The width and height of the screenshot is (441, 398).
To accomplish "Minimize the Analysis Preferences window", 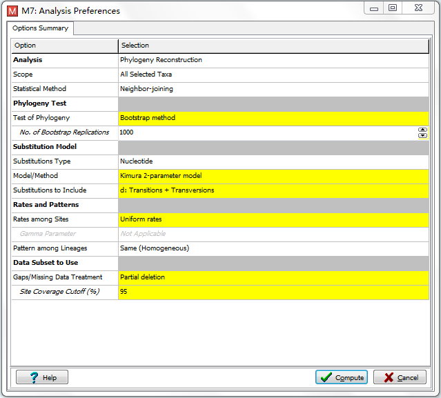I will [374, 8].
